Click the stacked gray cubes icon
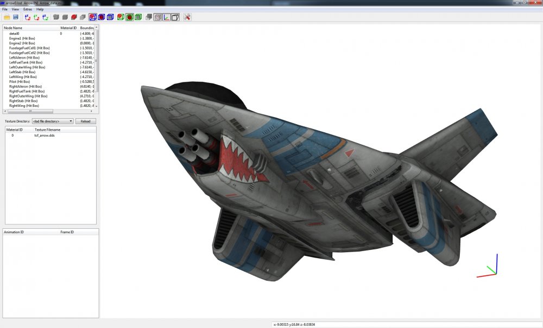The image size is (543, 328). point(149,17)
